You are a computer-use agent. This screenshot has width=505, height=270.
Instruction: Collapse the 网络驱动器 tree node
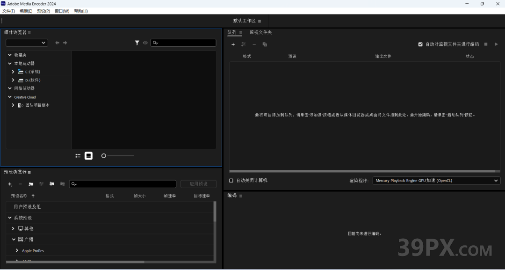coord(10,88)
